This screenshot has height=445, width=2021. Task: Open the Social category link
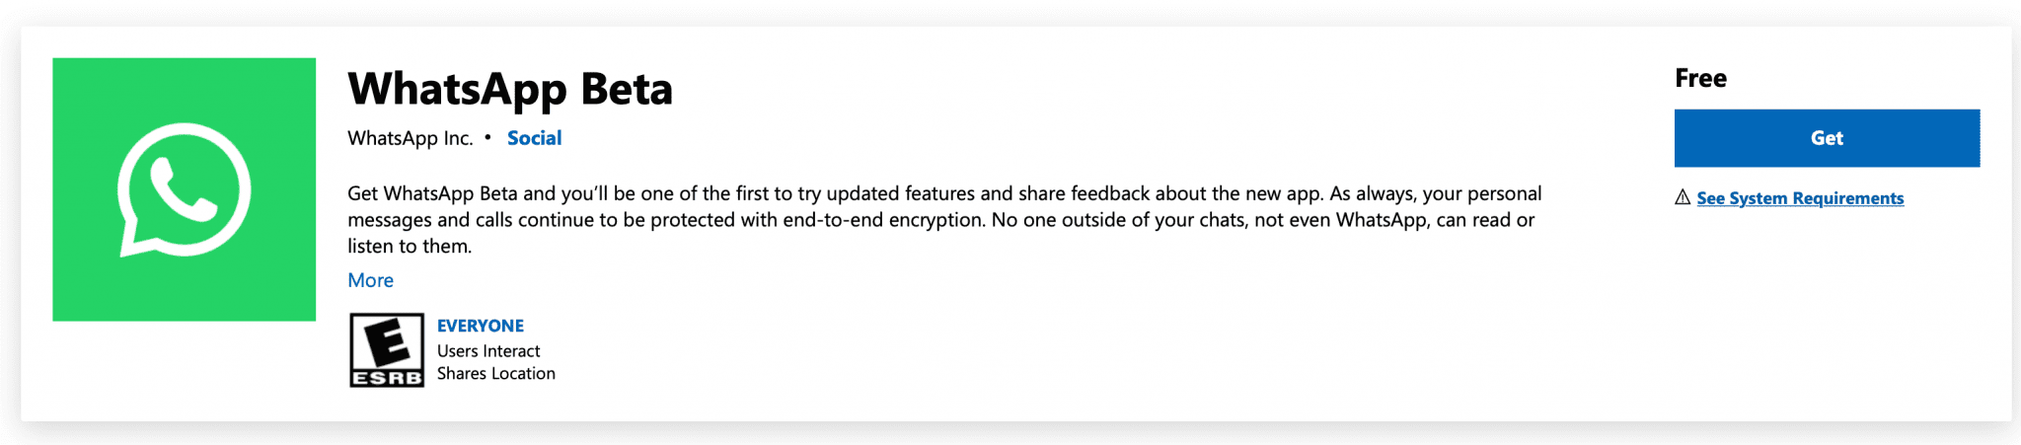pyautogui.click(x=534, y=138)
